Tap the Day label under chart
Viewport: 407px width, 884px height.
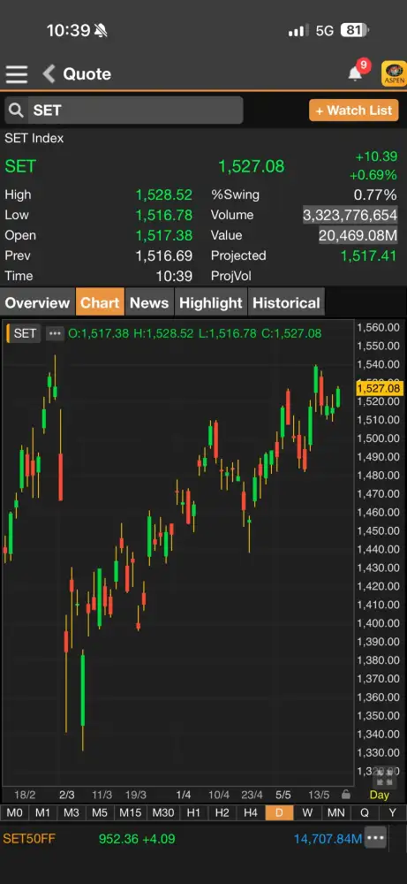[380, 795]
